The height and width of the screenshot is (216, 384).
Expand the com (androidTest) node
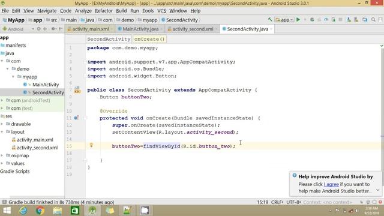point(2,100)
